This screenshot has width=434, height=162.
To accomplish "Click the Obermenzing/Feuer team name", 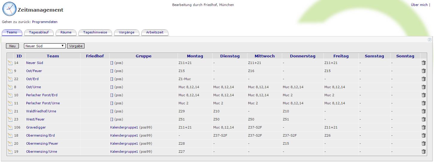I will click(42, 143).
